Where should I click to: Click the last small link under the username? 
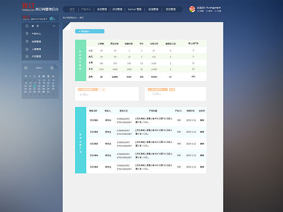point(218,11)
